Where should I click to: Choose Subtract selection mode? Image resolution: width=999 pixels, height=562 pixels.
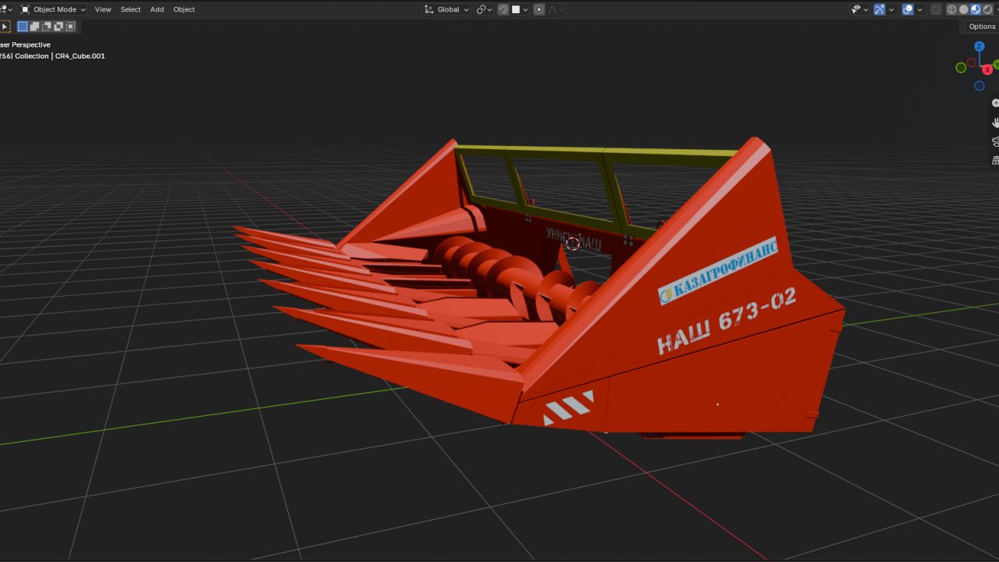click(x=46, y=27)
